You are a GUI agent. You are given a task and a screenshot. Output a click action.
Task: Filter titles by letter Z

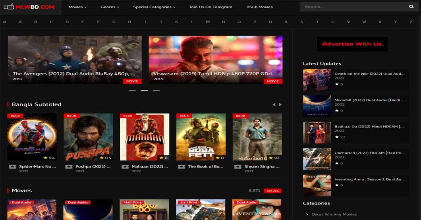tap(411, 22)
